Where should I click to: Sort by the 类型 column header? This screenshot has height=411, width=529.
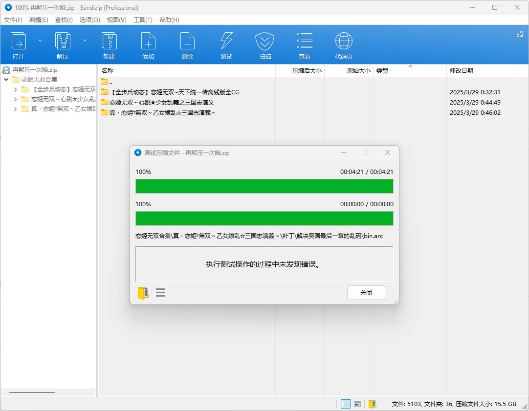[410, 70]
